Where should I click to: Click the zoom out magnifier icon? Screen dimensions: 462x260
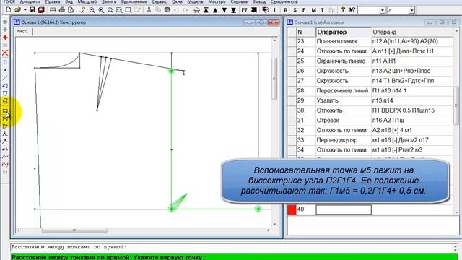pyautogui.click(x=92, y=10)
